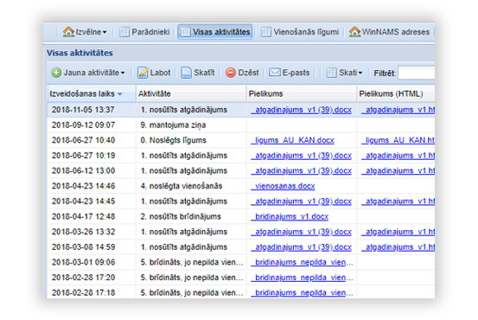Click the green plus Jauna aktivitāte icon
The image size is (478, 320).
point(56,73)
